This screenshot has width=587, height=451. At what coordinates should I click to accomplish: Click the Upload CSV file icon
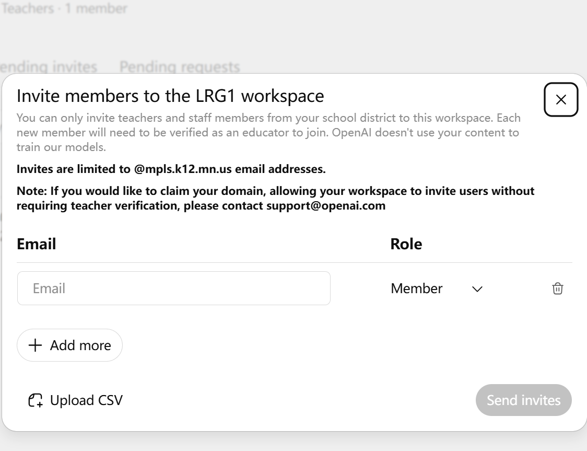tap(36, 400)
